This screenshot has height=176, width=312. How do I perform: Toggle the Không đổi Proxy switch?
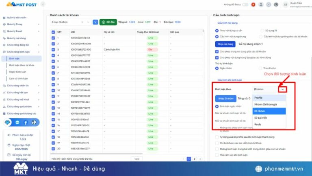click(x=245, y=4)
